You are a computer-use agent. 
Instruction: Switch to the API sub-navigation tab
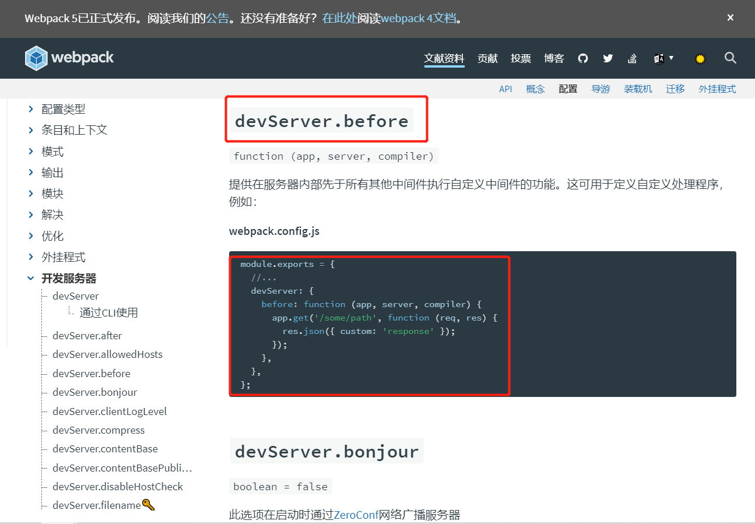(505, 89)
